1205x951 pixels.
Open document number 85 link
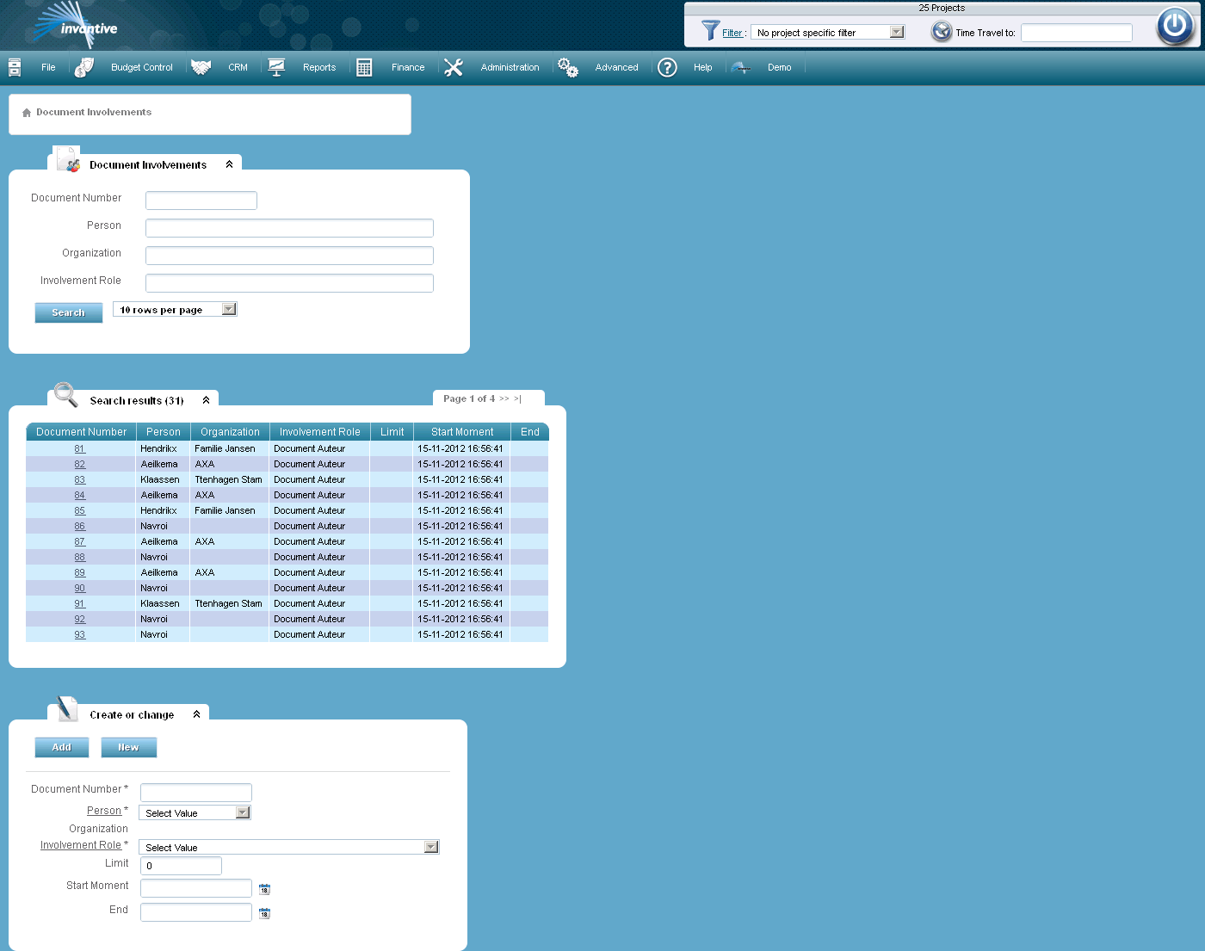tap(79, 510)
